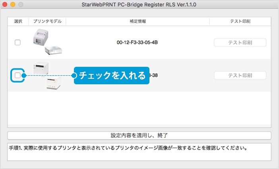Click the 選択 column header
This screenshot has width=279, height=169.
[x=18, y=21]
